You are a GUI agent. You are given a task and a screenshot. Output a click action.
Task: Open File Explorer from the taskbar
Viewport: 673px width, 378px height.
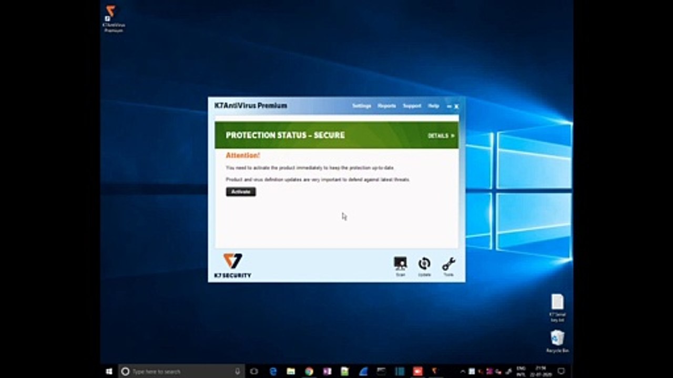coord(291,371)
